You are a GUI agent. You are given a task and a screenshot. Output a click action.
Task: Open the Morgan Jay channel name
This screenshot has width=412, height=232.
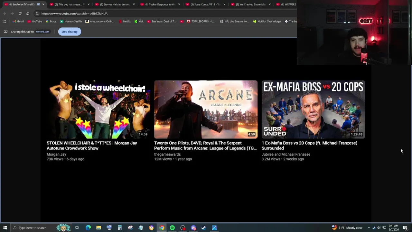[56, 154]
